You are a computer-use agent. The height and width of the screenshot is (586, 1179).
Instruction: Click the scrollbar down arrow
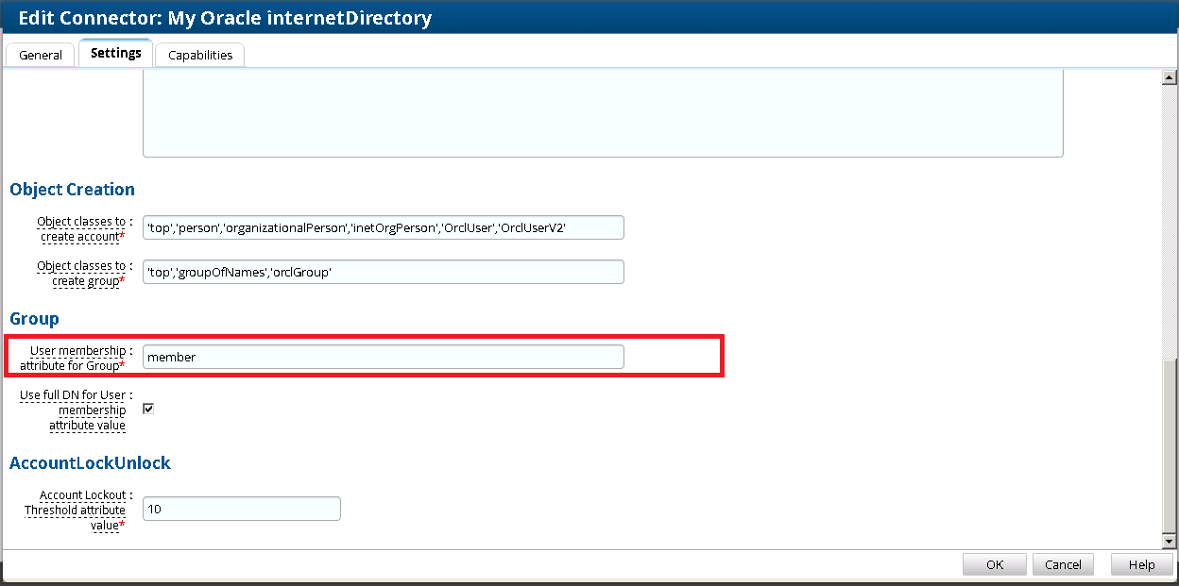[x=1169, y=542]
